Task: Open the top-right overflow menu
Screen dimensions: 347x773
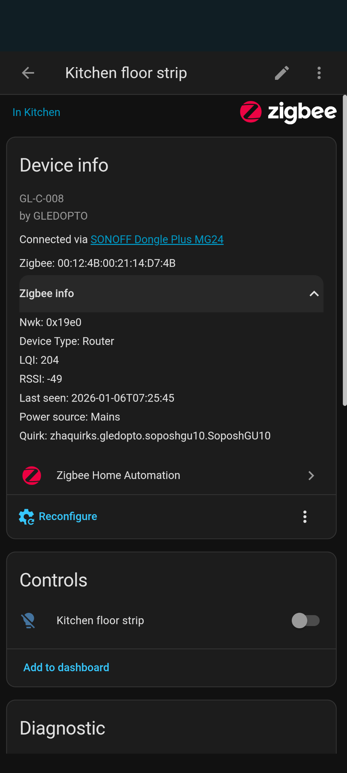Action: [319, 73]
